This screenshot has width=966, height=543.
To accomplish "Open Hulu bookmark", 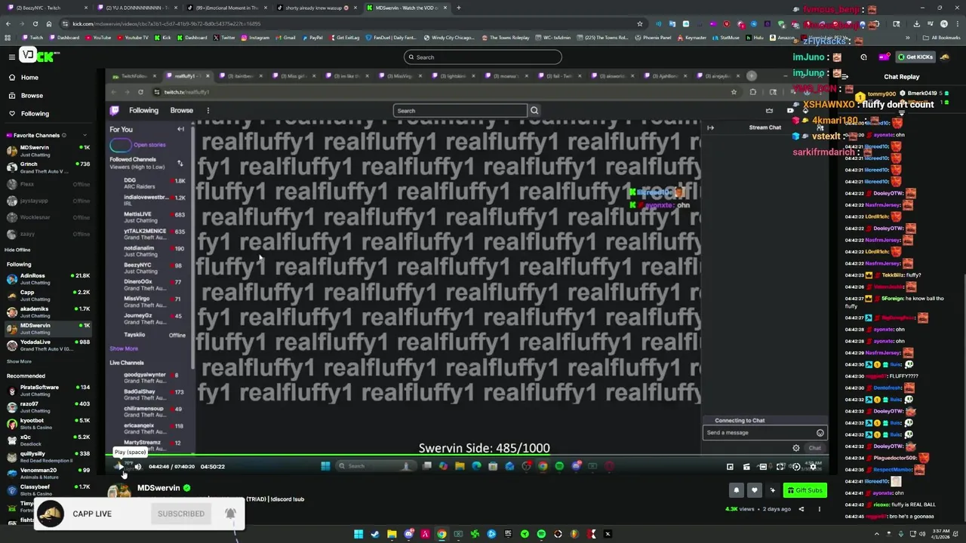I will [x=755, y=38].
